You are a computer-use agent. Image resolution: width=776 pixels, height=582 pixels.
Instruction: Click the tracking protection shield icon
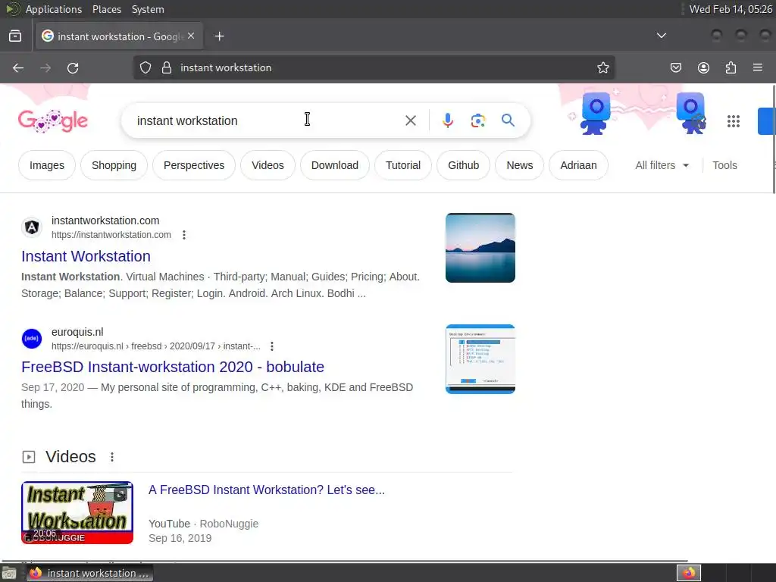click(x=145, y=67)
